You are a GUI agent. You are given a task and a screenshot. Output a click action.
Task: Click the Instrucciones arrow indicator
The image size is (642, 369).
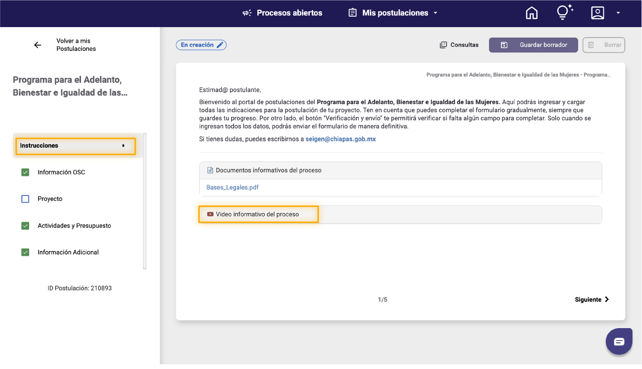[123, 146]
